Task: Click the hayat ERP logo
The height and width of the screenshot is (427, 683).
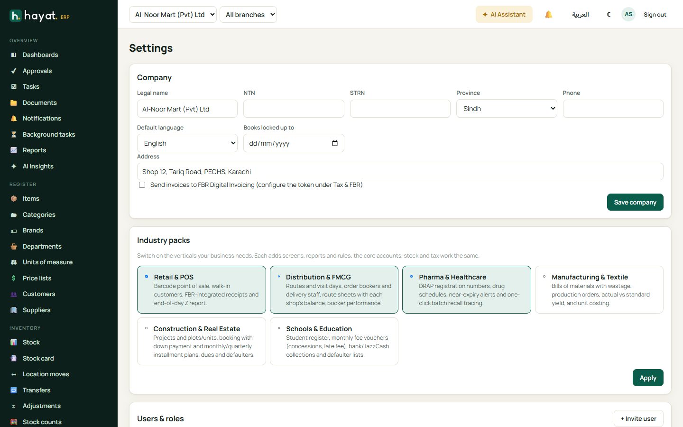Action: tap(40, 16)
